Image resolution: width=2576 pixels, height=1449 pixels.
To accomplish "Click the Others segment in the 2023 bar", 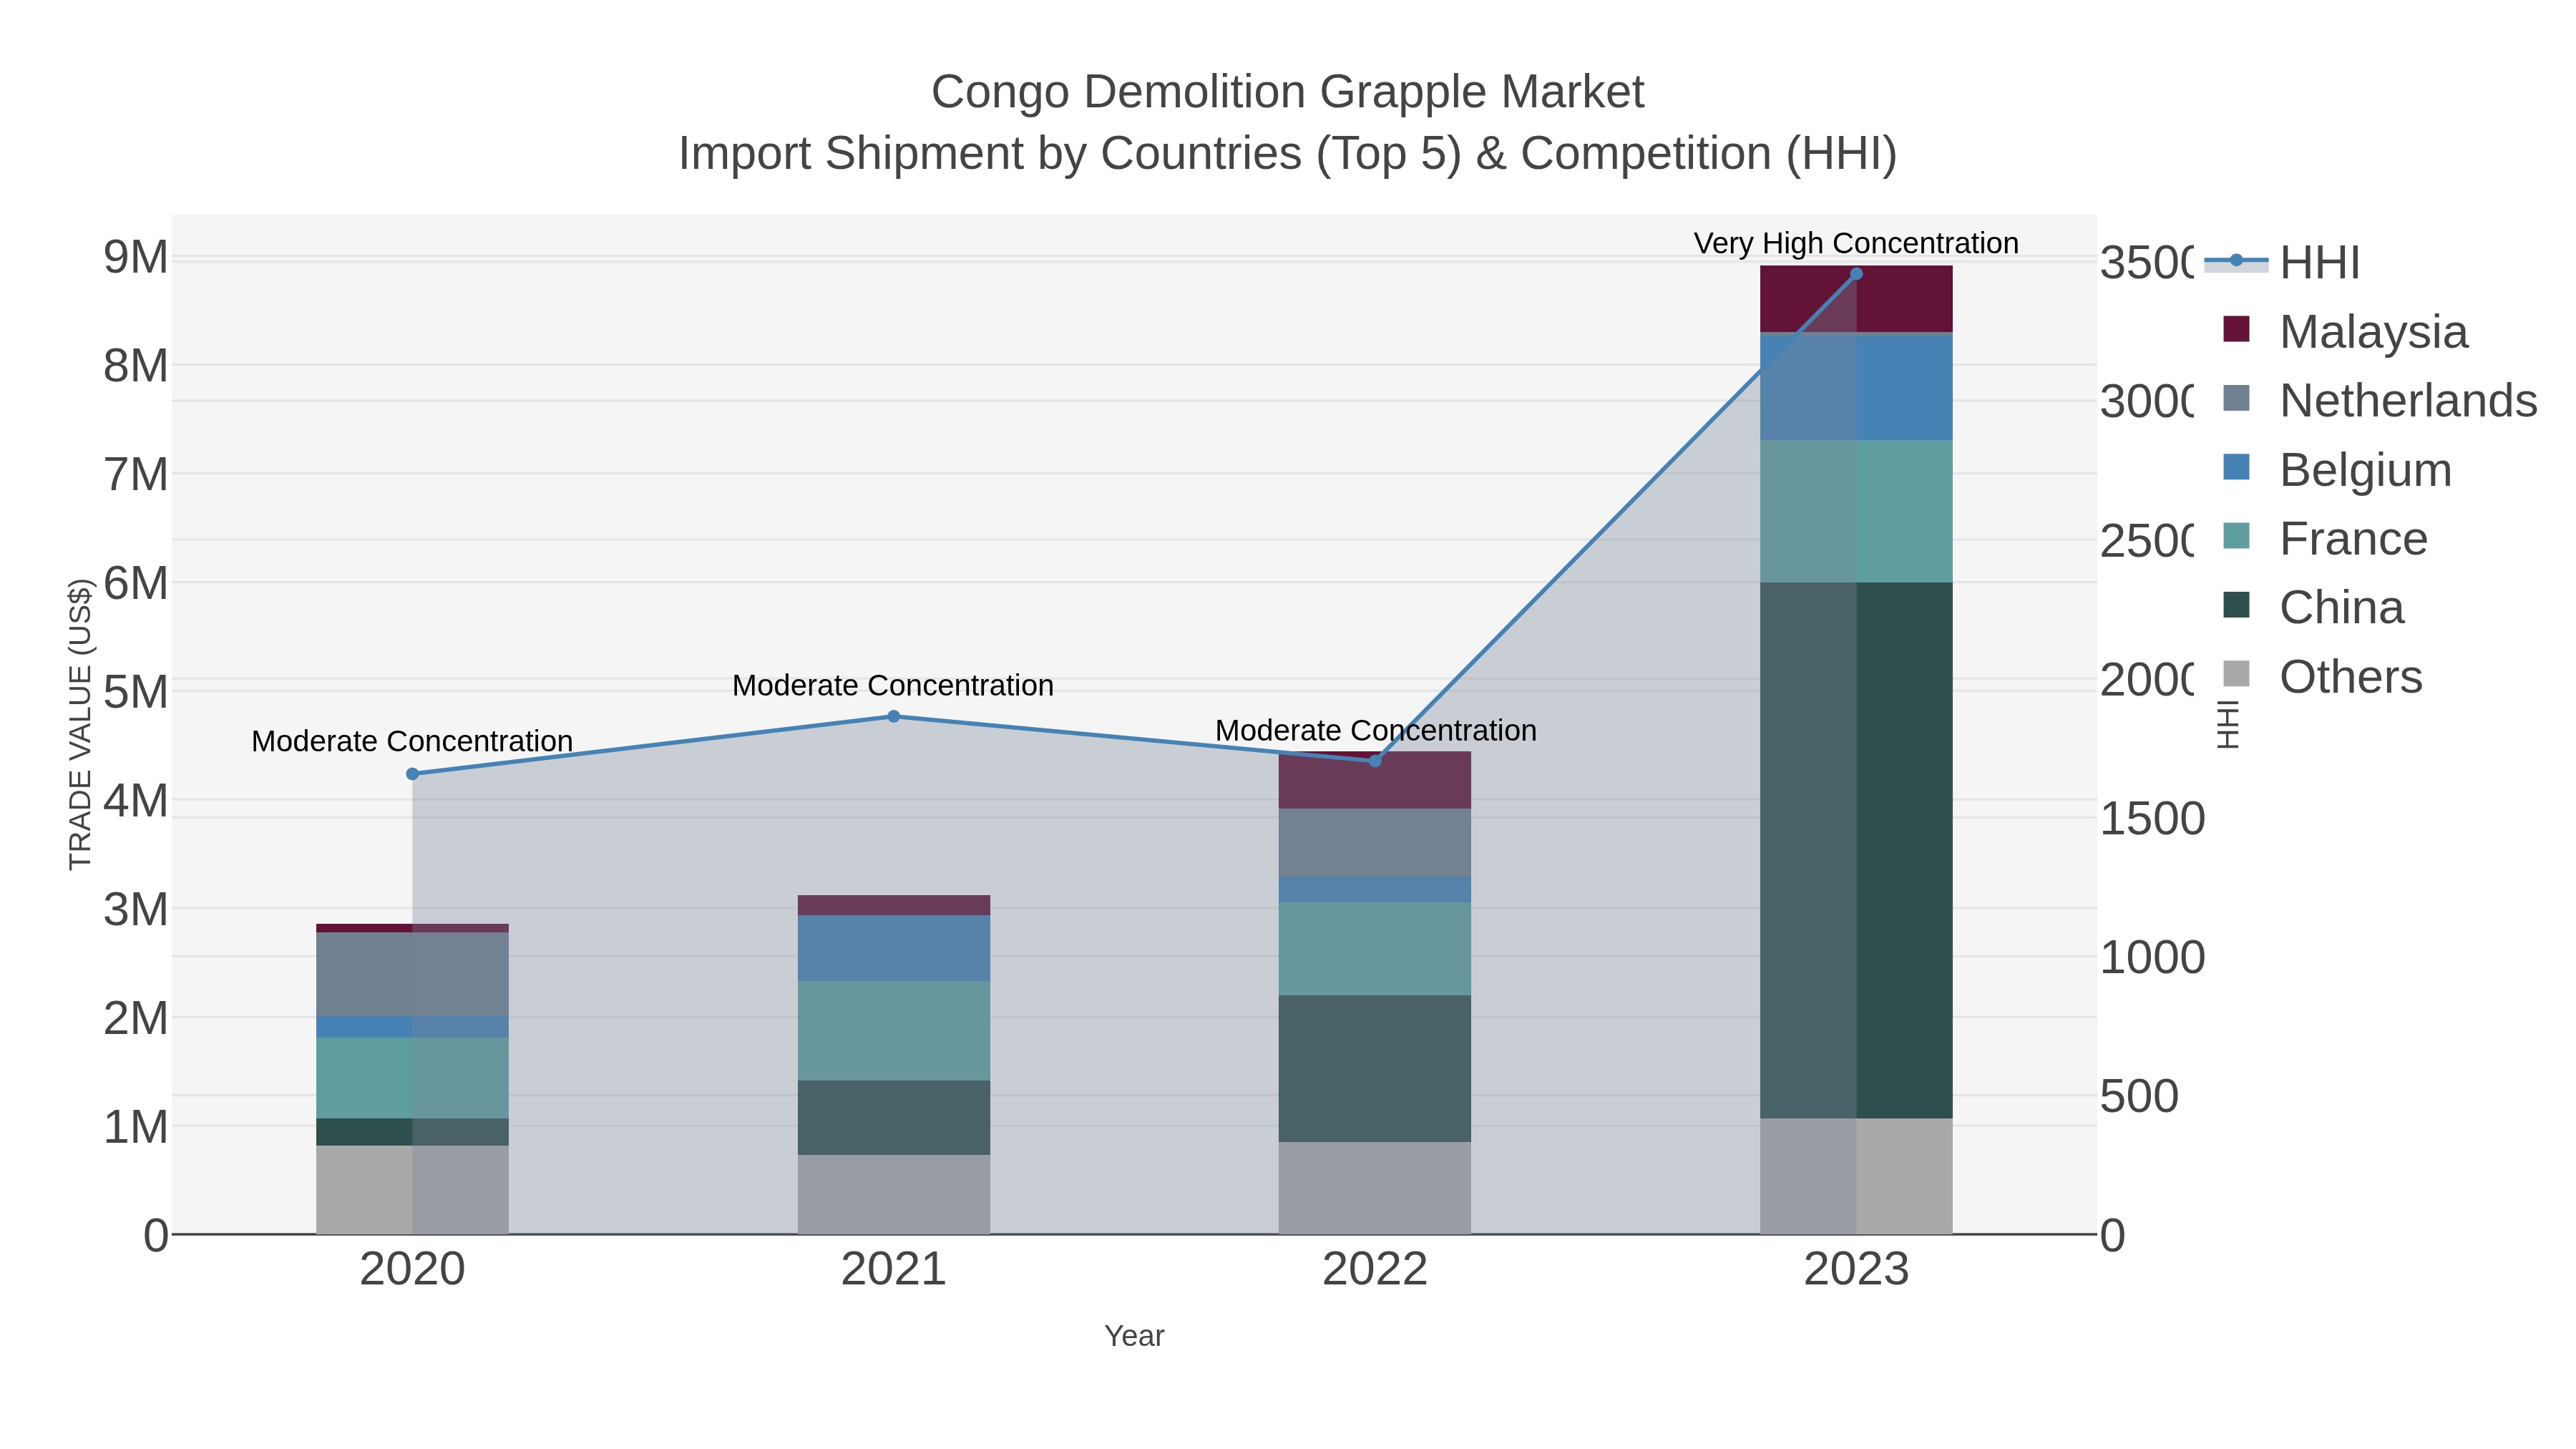I will coord(1856,1176).
